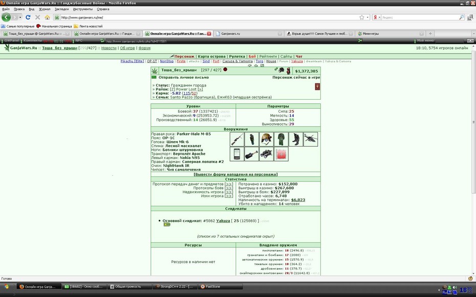This screenshot has width=476, height=297.
Task: Click the page vertical scrollbar
Action: click(473, 121)
